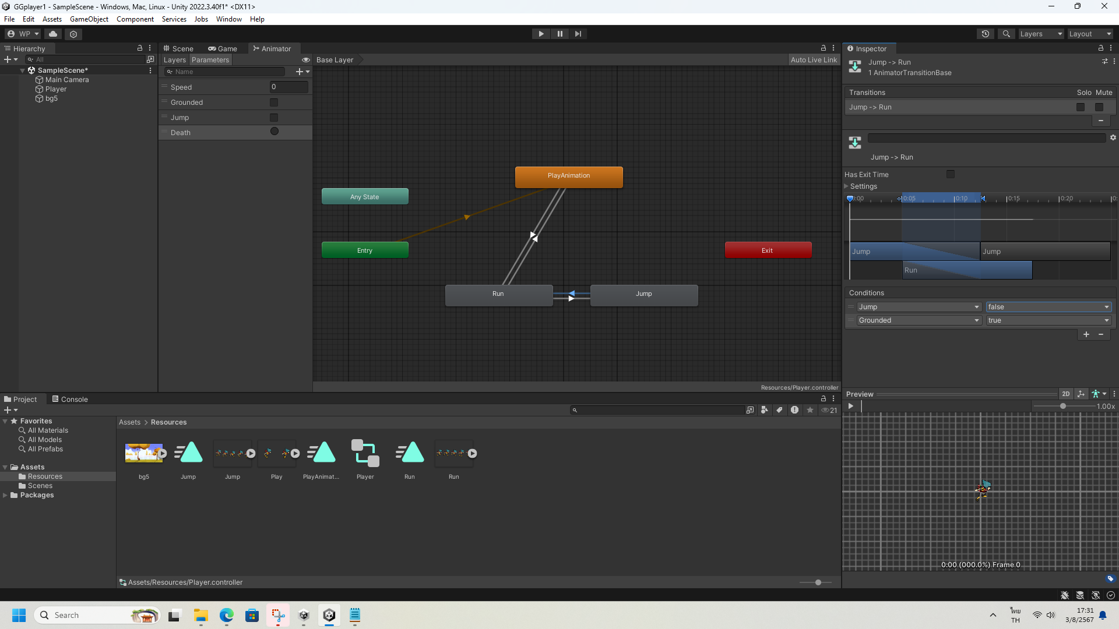
Task: Switch to the Console tab
Action: [70, 400]
